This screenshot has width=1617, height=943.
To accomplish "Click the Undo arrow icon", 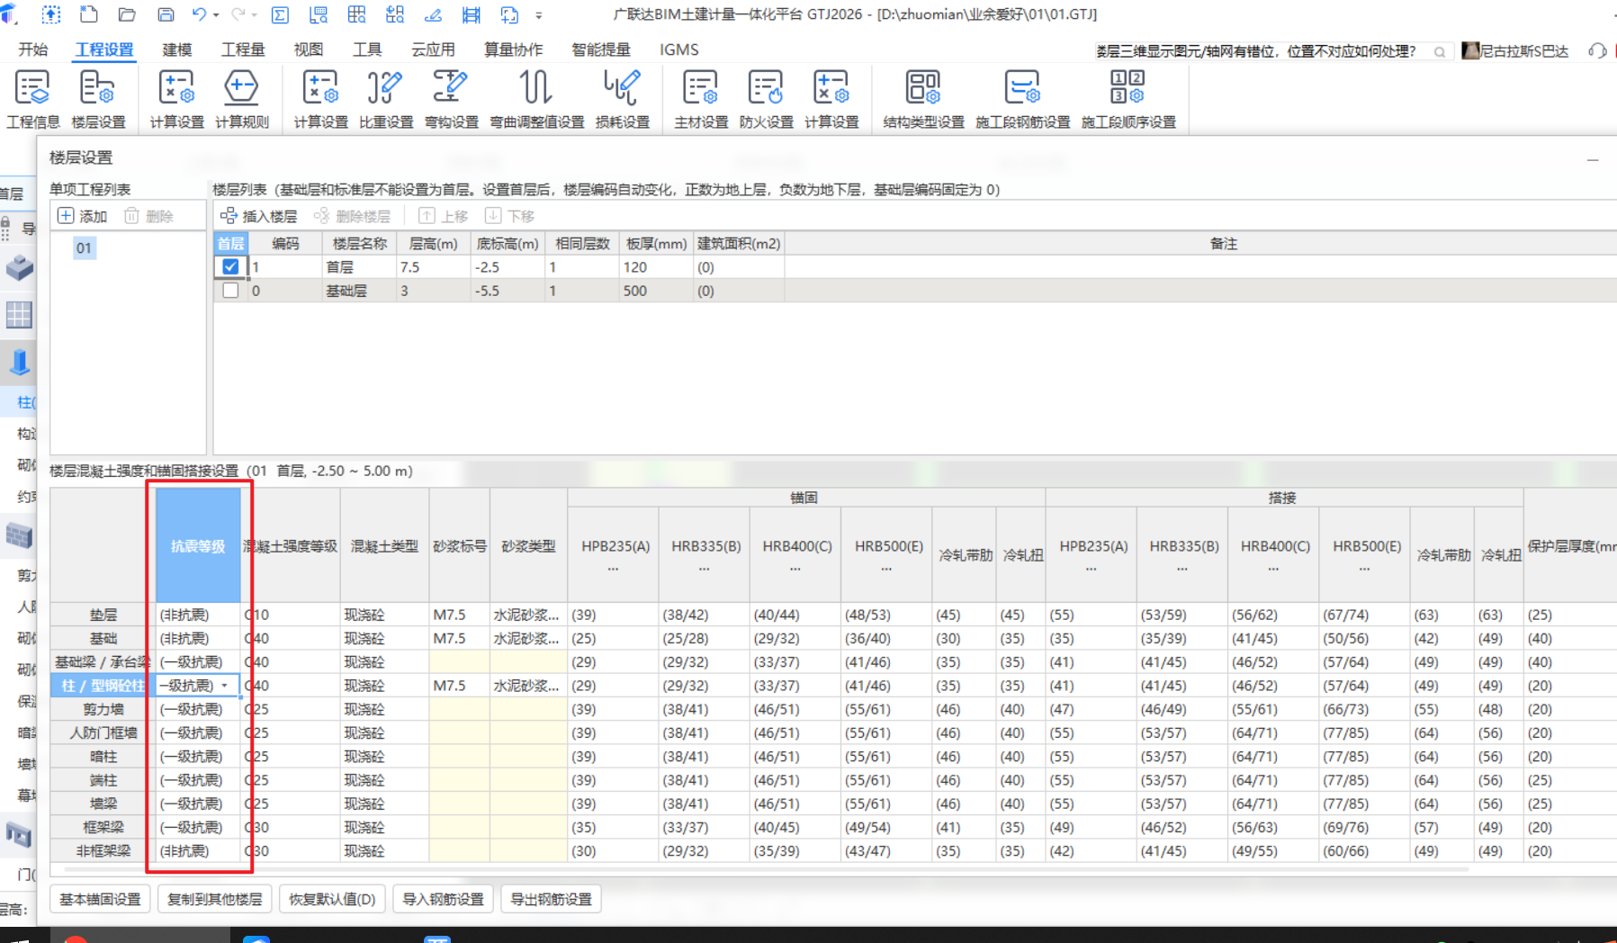I will coord(200,14).
